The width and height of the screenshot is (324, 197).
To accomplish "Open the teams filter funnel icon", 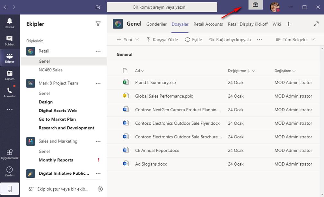I will tap(98, 24).
